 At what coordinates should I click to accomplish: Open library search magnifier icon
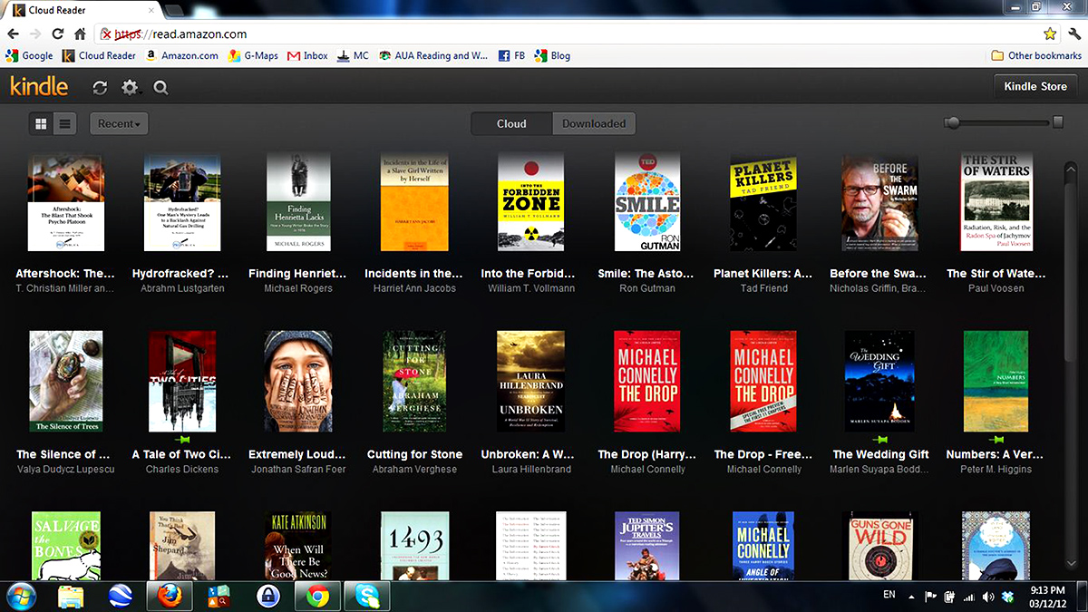pos(160,88)
